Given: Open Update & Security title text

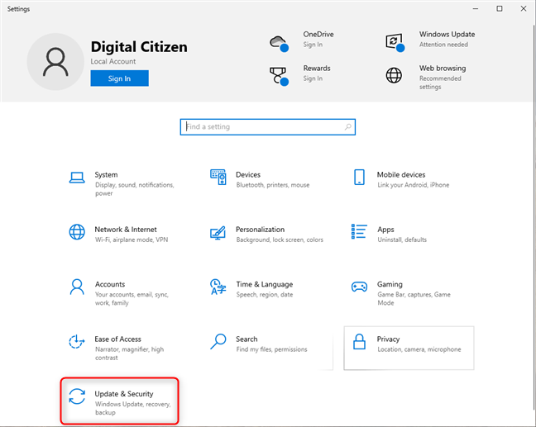Looking at the screenshot, I should click(124, 394).
